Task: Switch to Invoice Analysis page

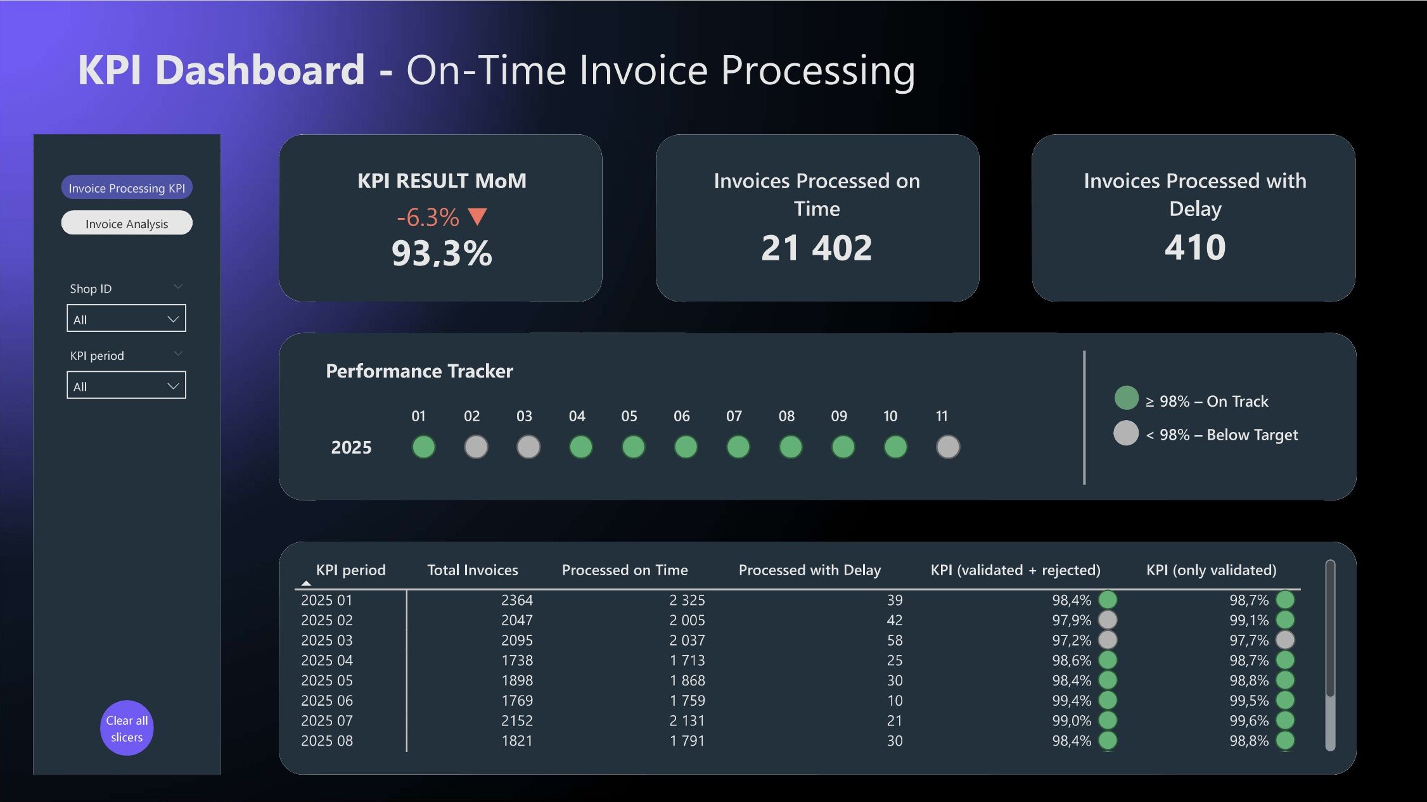Action: point(127,223)
